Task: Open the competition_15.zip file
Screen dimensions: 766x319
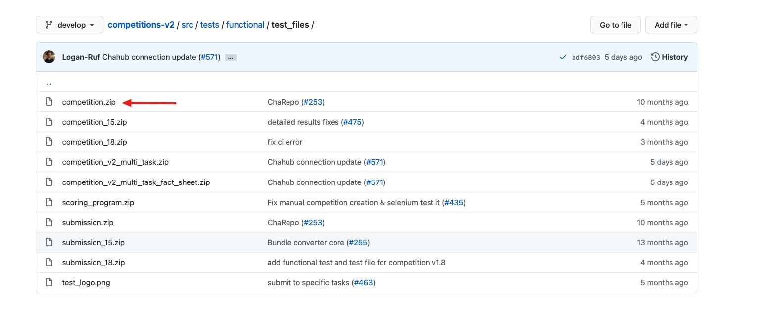Action: pyautogui.click(x=95, y=122)
